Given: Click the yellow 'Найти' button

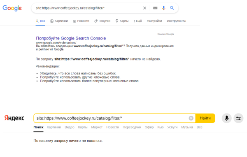Looking at the screenshot, I should pyautogui.click(x=205, y=118).
